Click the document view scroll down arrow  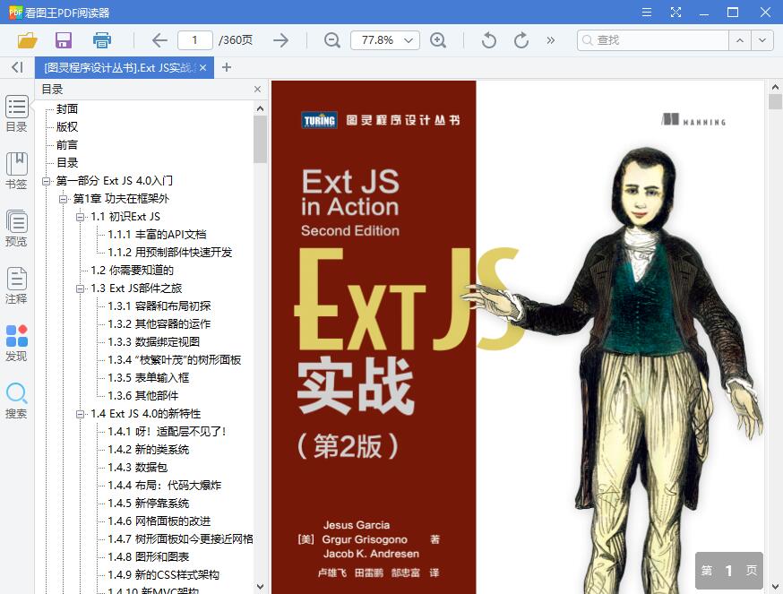point(775,587)
